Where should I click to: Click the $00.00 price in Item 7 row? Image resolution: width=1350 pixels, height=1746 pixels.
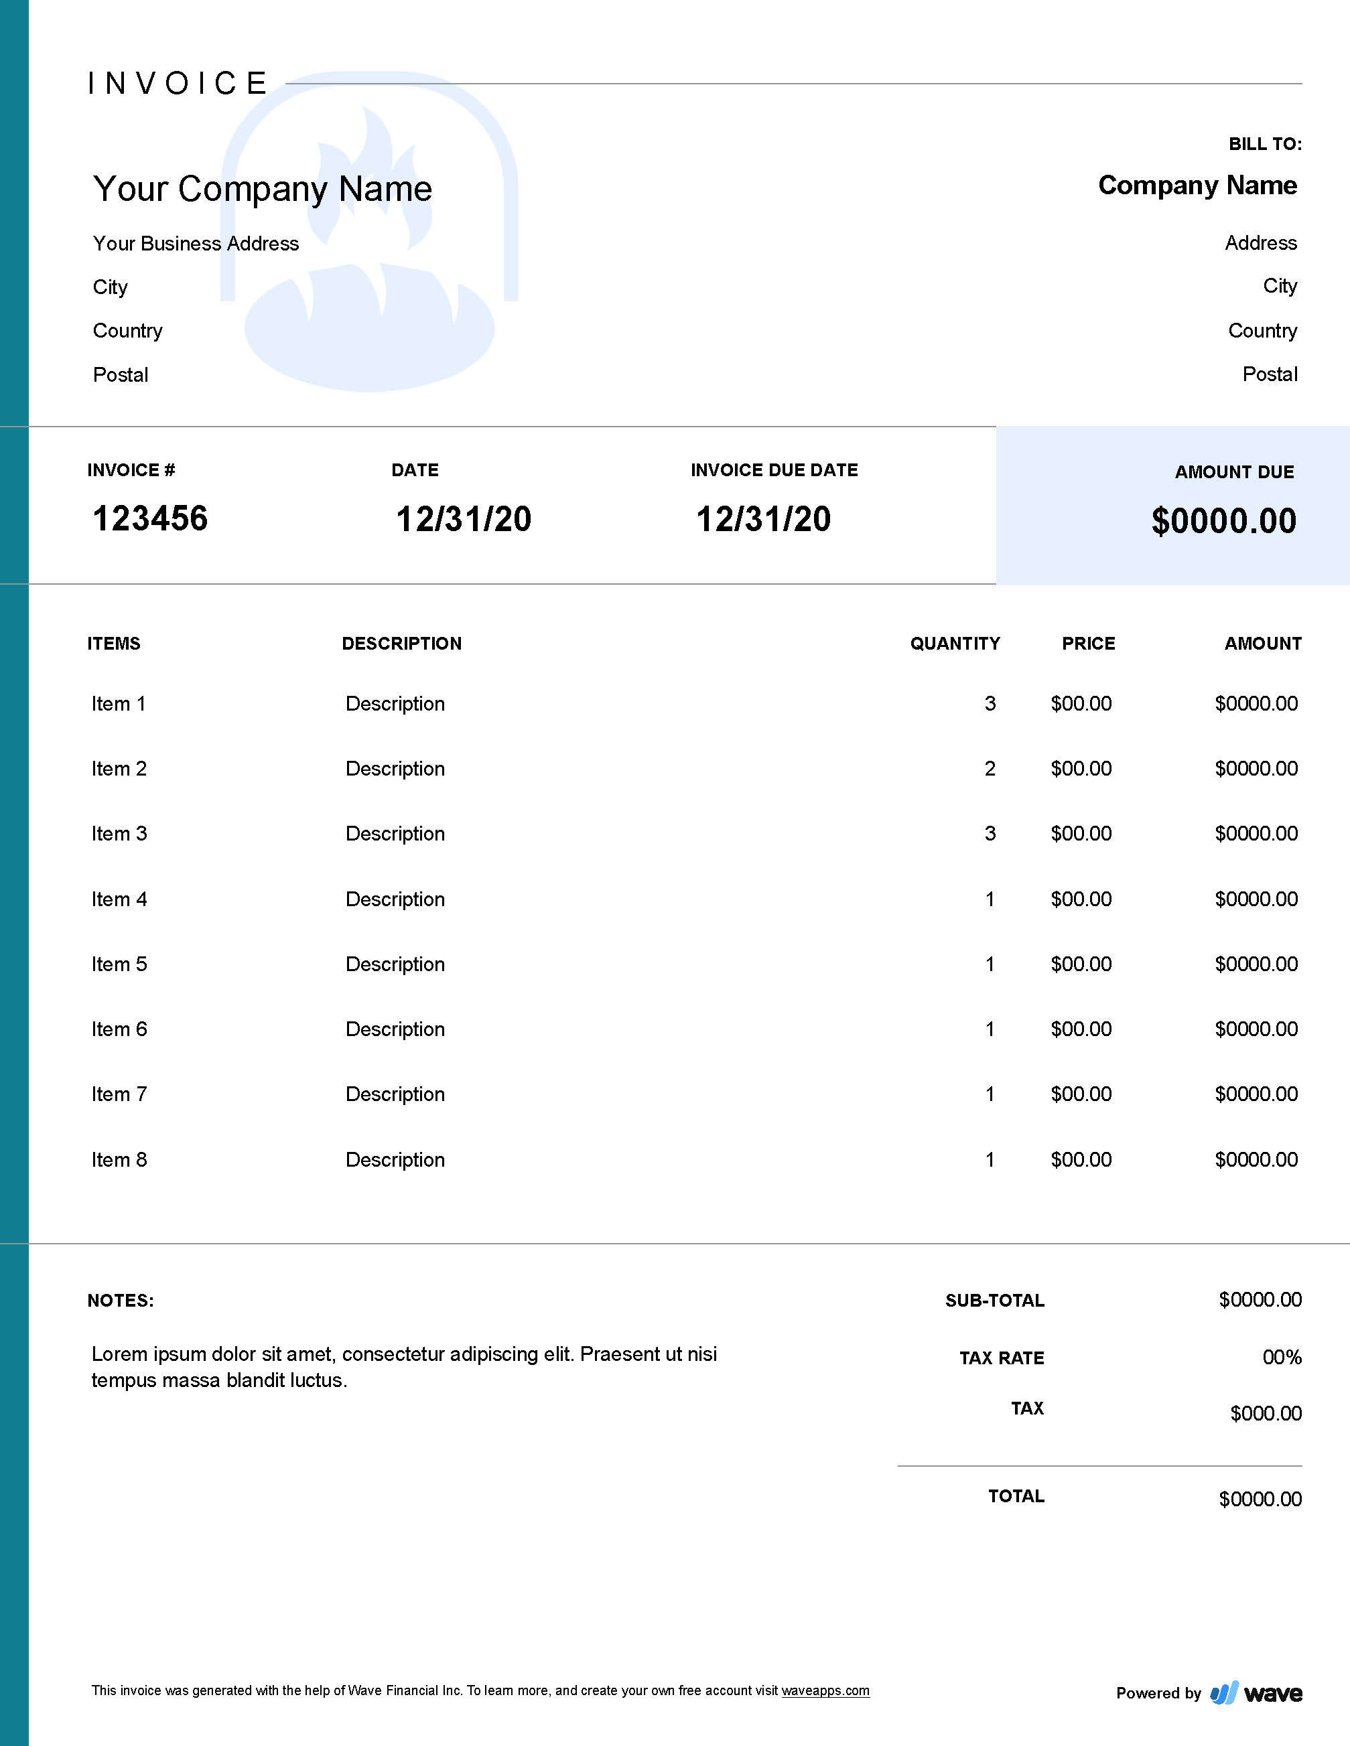pyautogui.click(x=1081, y=1094)
